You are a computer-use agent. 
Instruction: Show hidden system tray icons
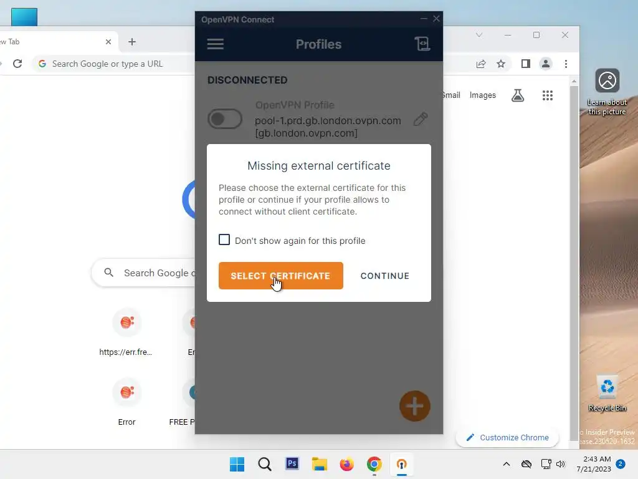[506, 464]
